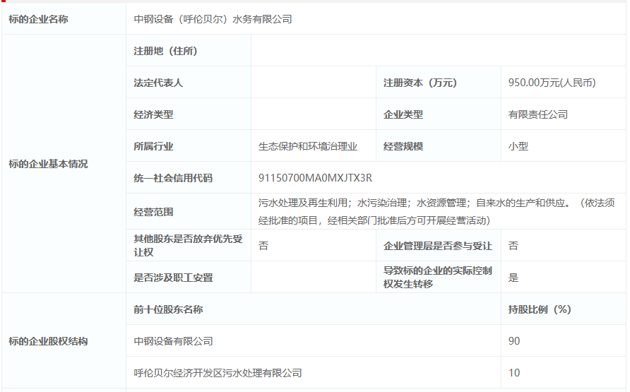This screenshot has height=392, width=630.
Task: Click the 其他股东是否放弃优先受让权 label
Action: click(189, 245)
